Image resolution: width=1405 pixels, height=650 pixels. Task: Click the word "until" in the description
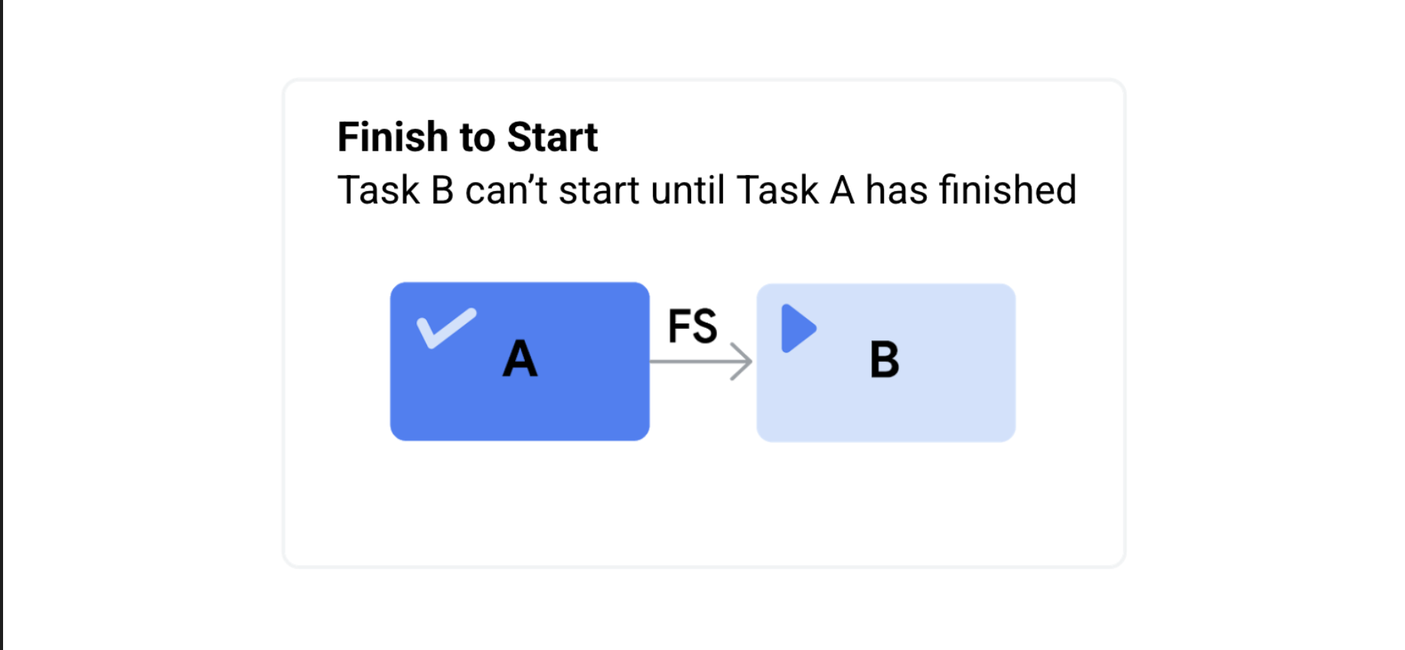(687, 190)
